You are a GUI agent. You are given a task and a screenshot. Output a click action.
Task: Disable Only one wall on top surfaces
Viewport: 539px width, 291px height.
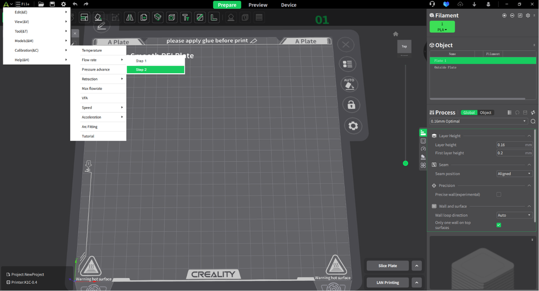tap(499, 225)
